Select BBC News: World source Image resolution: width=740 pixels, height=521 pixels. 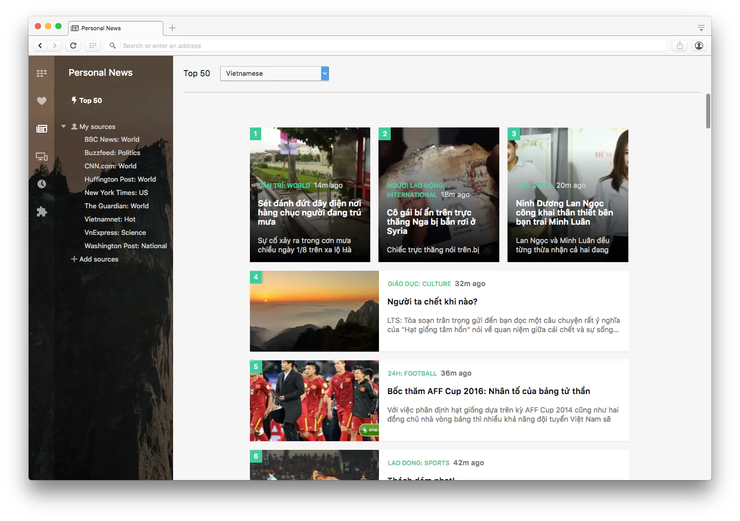pyautogui.click(x=112, y=139)
